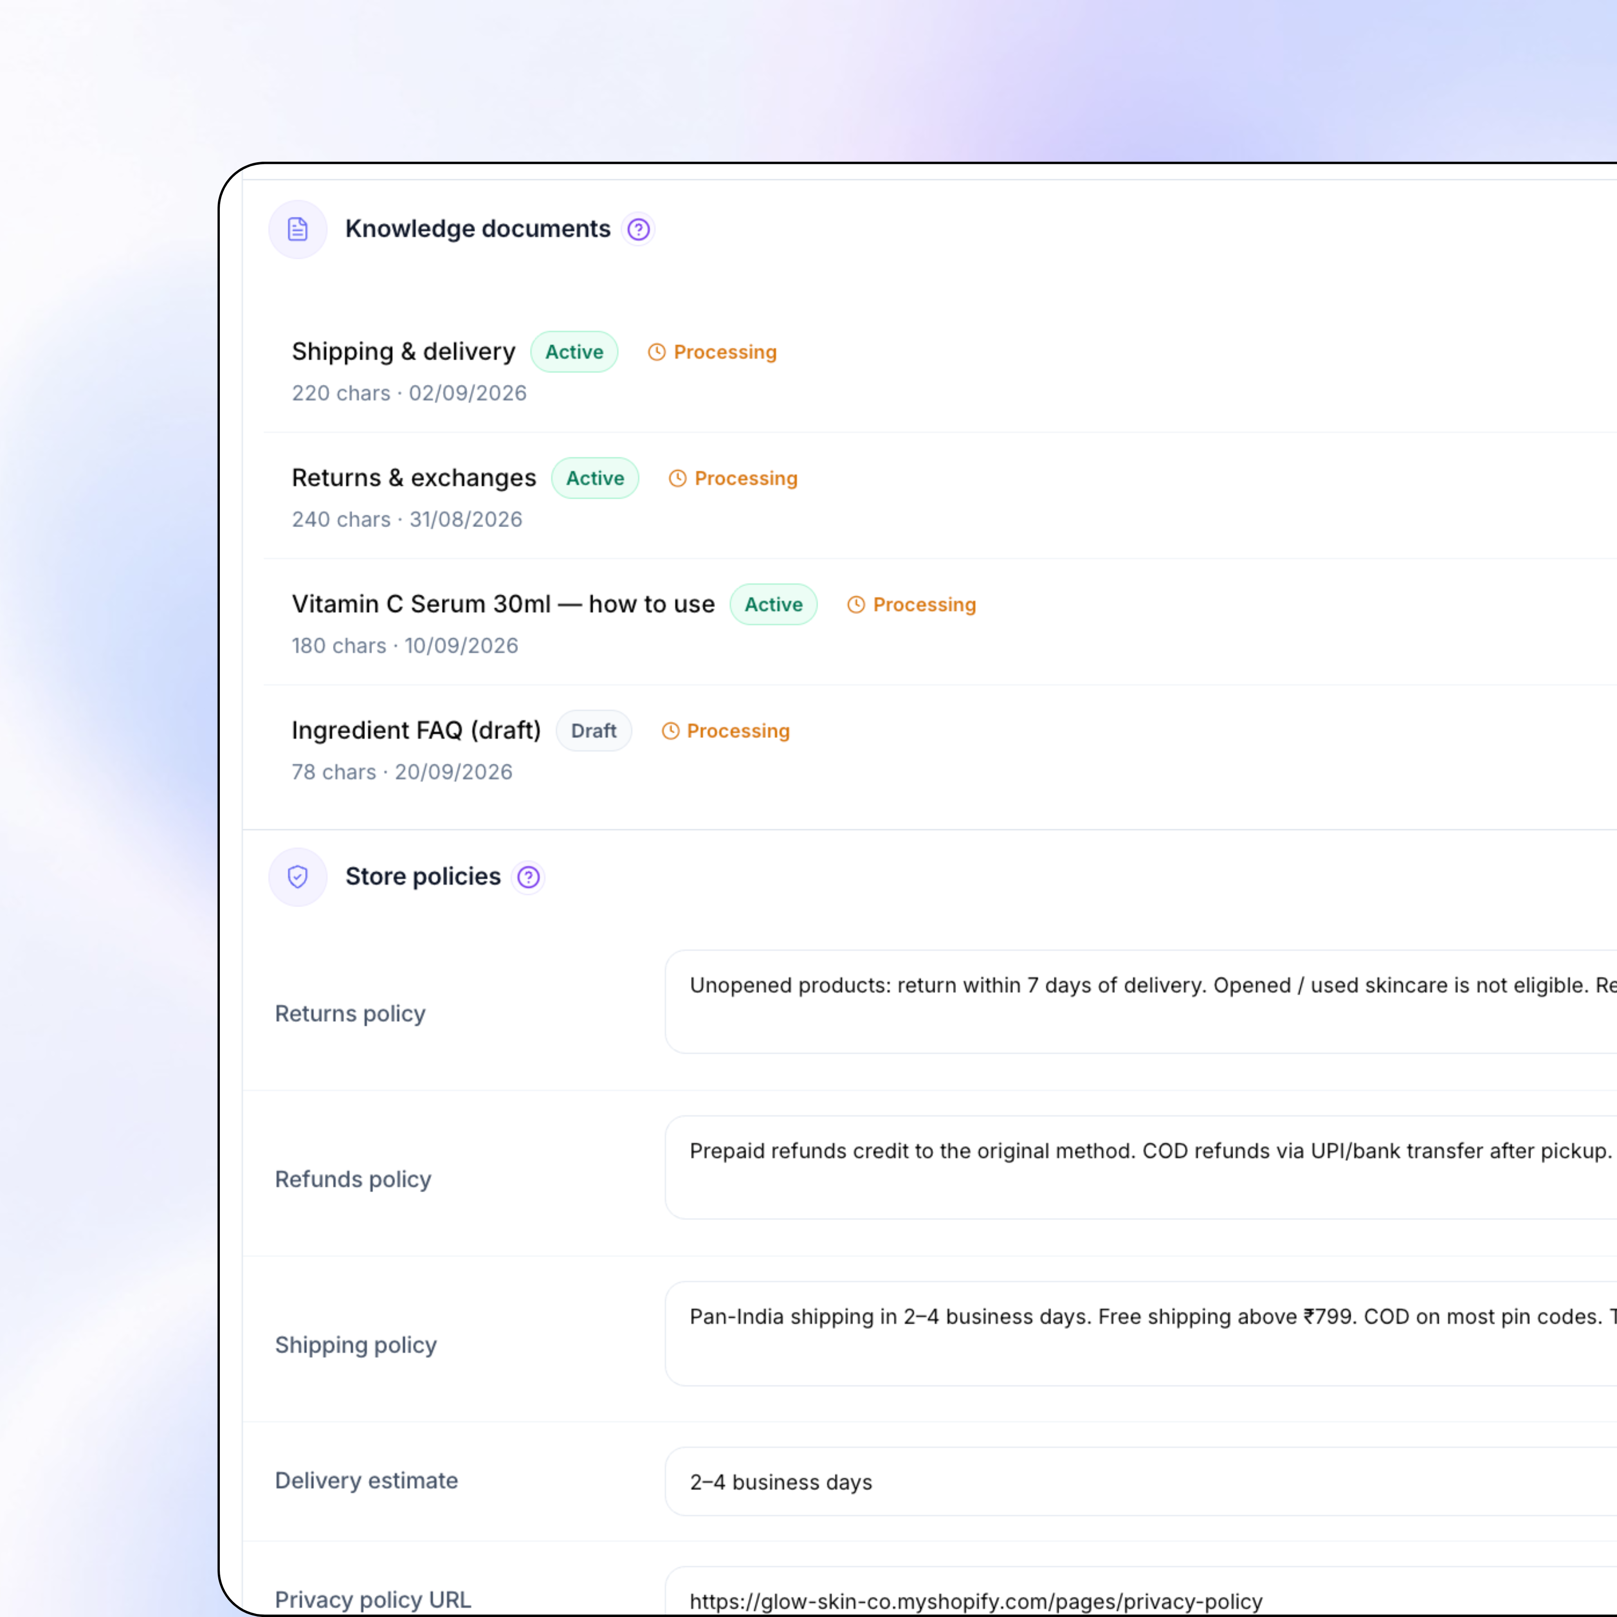This screenshot has width=1617, height=1617.
Task: Click the Store policies shield icon
Action: (297, 877)
